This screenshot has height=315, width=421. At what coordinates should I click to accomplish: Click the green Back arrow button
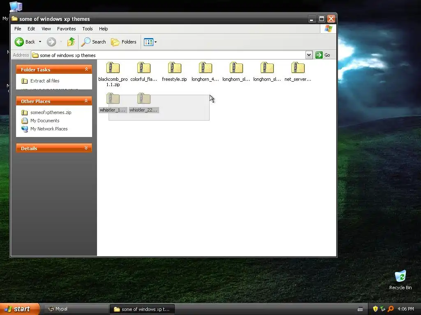(x=19, y=42)
